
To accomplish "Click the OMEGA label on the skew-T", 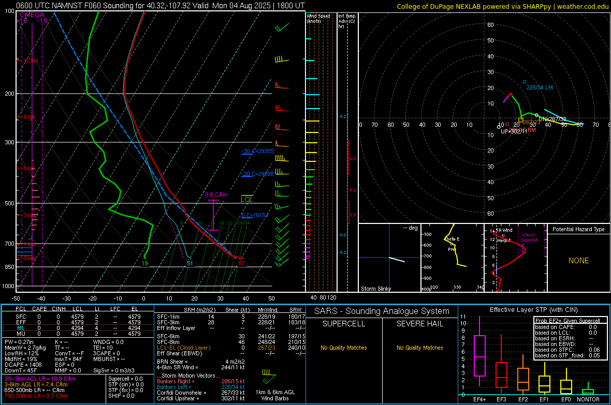I will pos(32,15).
